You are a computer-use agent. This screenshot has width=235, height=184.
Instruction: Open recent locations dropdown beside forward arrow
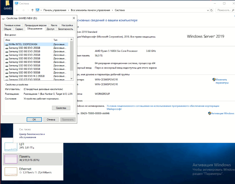pos(28,10)
